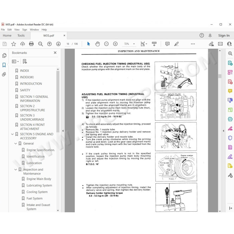
Task: Open the bookmark Options dropdown
Action: coord(15,62)
